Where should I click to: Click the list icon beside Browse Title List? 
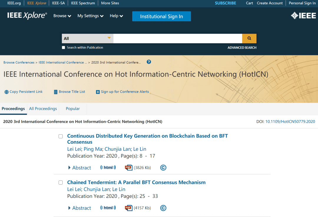[x=56, y=92]
